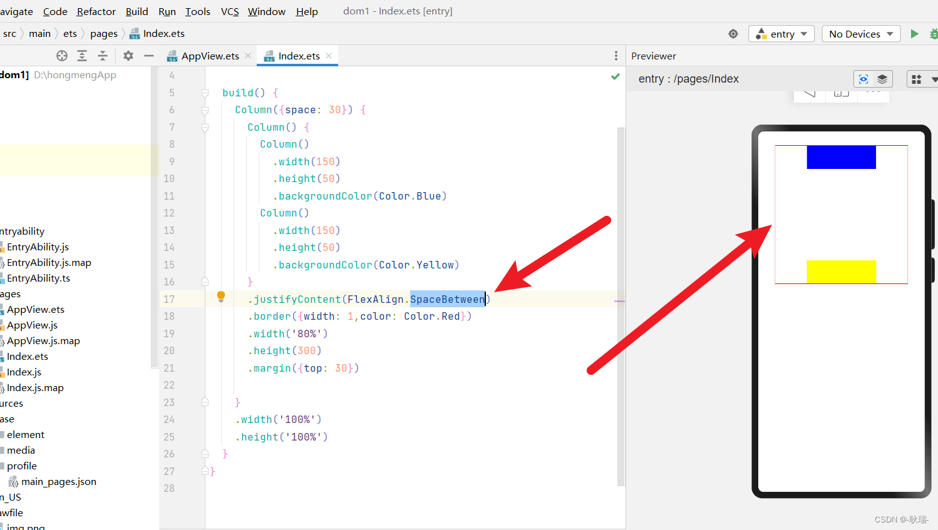Viewport: 938px width, 530px height.
Task: Collapse the inner Column fold marker on line 7
Action: pyautogui.click(x=205, y=127)
